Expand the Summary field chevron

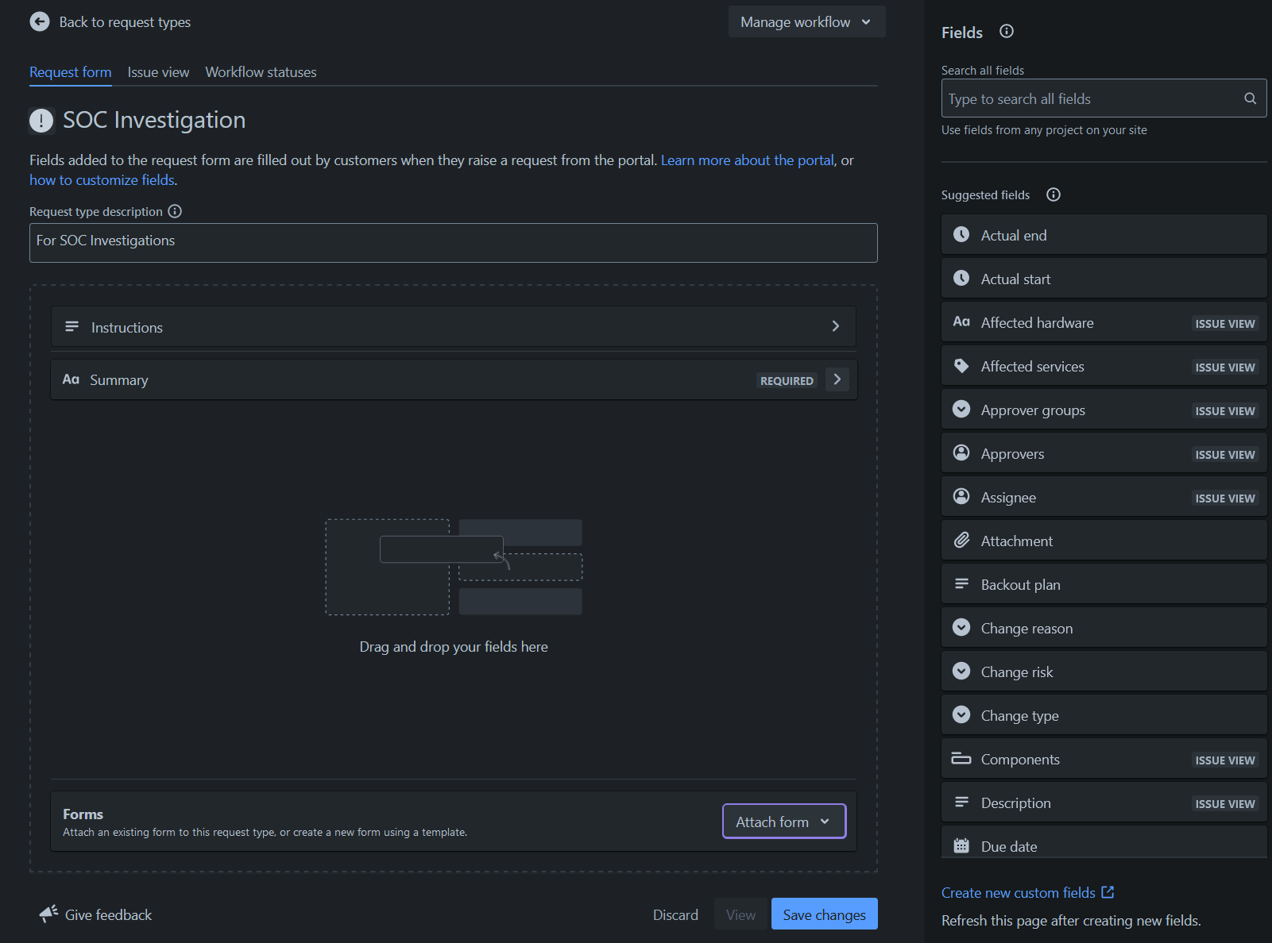click(837, 380)
